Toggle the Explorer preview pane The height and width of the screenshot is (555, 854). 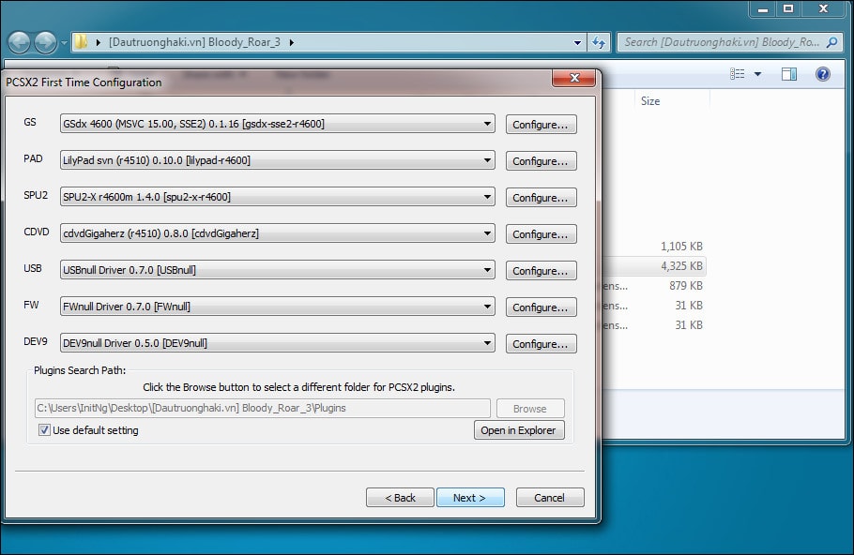(x=788, y=74)
